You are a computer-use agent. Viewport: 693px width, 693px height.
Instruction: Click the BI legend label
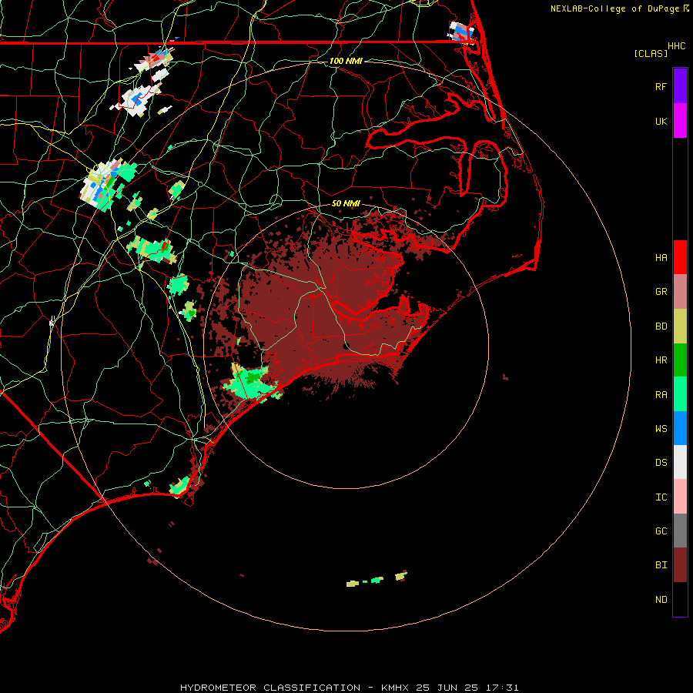coord(661,565)
